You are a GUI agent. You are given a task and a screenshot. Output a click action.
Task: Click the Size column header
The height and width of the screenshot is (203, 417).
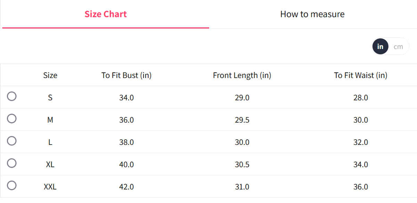(x=50, y=75)
